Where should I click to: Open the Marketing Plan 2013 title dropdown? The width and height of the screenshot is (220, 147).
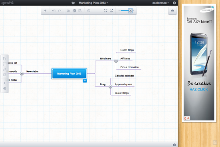93,3
